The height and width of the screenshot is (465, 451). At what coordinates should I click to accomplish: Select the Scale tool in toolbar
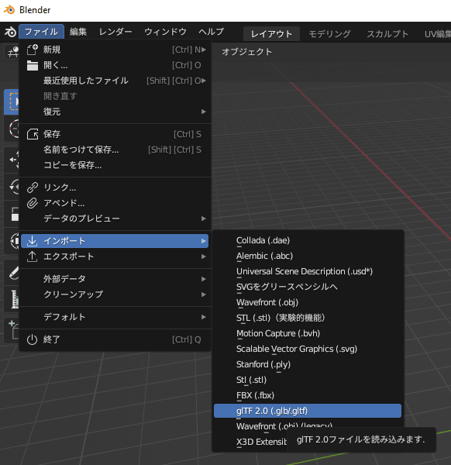click(x=12, y=214)
